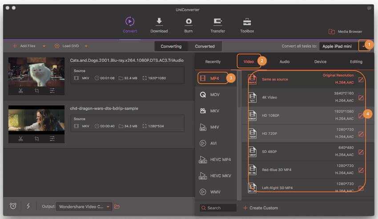Trim the Cats and Dogs video
The height and width of the screenshot is (219, 378).
[x=21, y=91]
